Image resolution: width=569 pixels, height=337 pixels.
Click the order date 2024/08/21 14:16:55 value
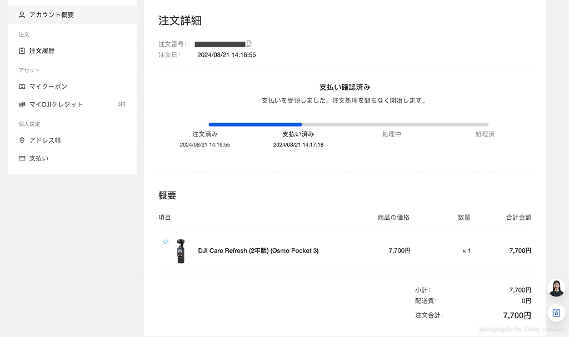click(x=227, y=55)
